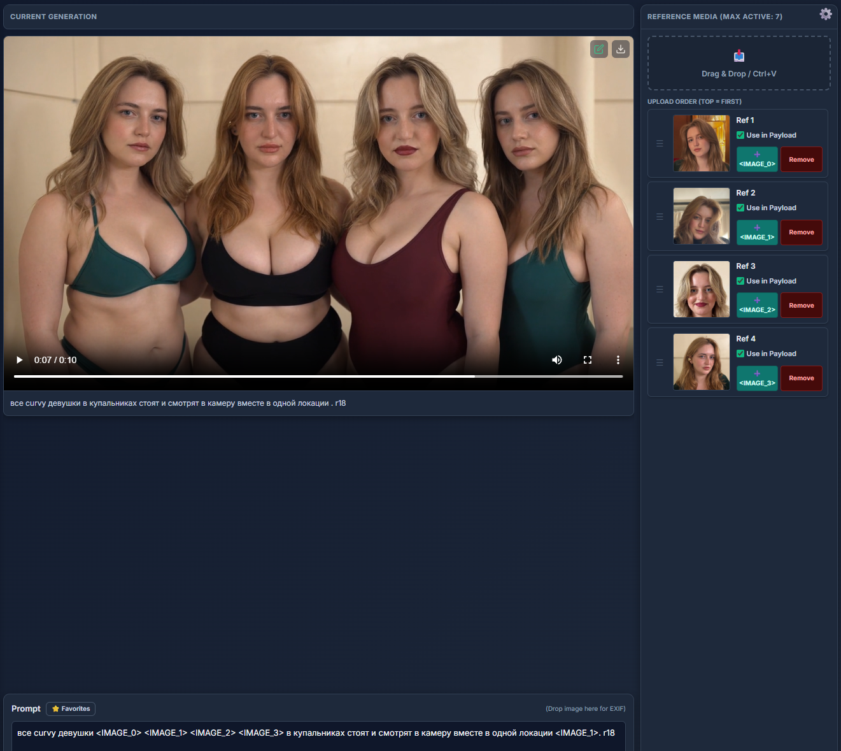Viewport: 841px width, 751px height.
Task: Grab the Ref 2 reorder handle
Action: click(660, 217)
